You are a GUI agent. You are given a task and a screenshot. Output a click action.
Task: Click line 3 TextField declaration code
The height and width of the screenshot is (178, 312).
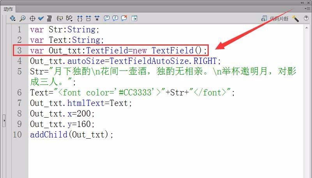point(118,50)
